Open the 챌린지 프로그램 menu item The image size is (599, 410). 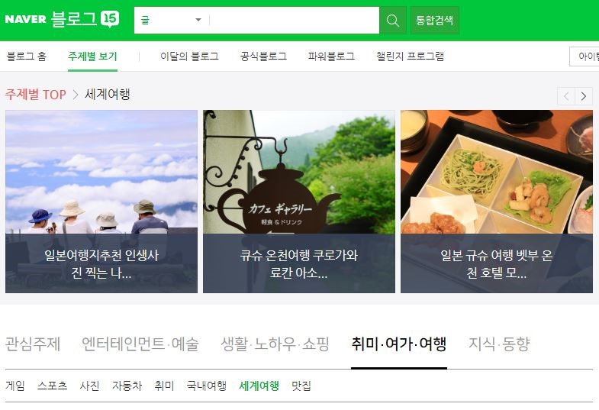pyautogui.click(x=410, y=56)
